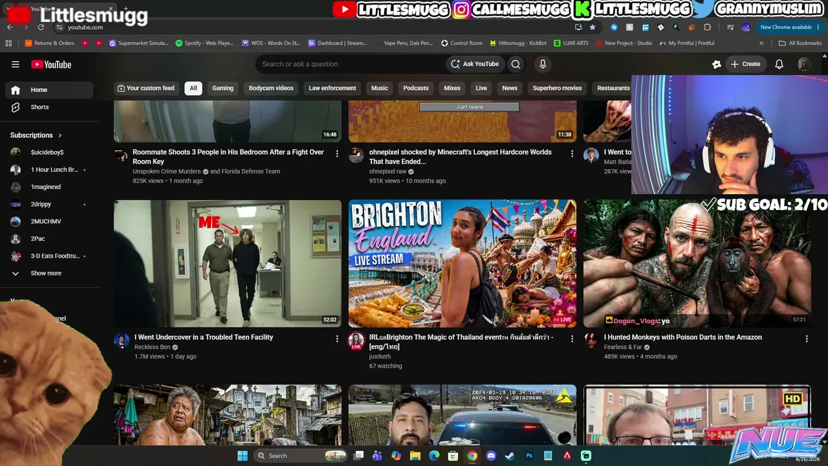Viewport: 828px width, 466px height.
Task: Click the Ask YouTube button
Action: coord(475,64)
